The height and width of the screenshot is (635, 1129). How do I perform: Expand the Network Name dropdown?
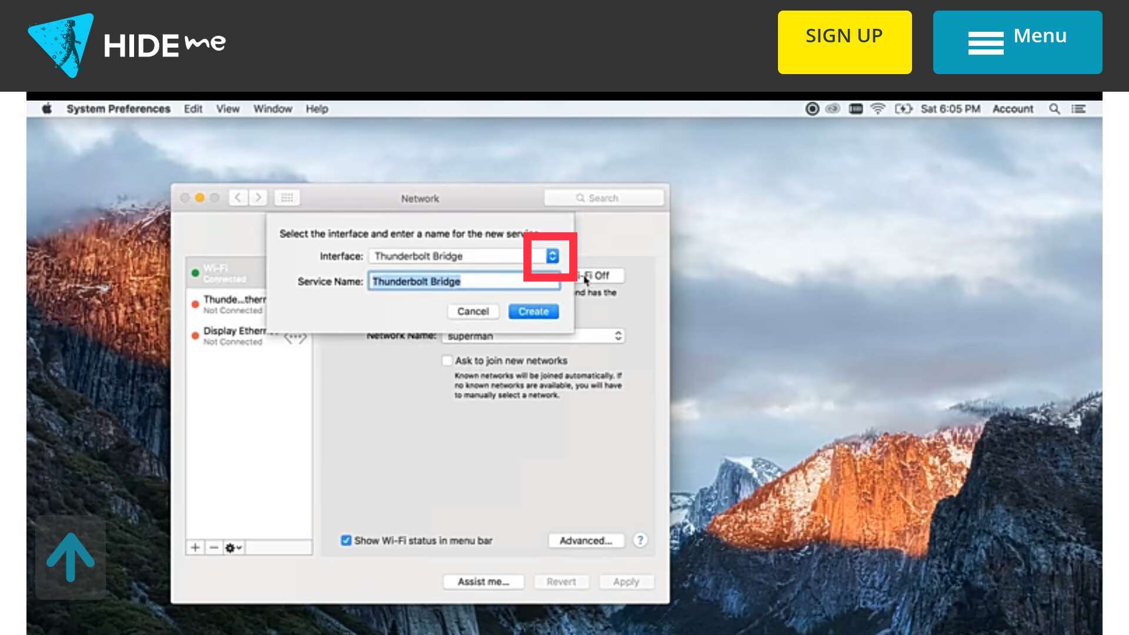point(618,336)
